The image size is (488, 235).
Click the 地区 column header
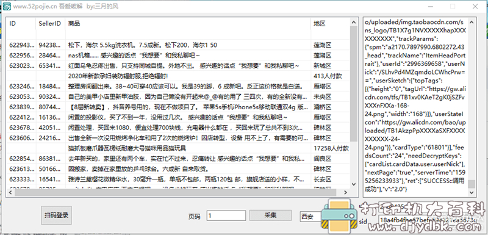(x=330, y=24)
